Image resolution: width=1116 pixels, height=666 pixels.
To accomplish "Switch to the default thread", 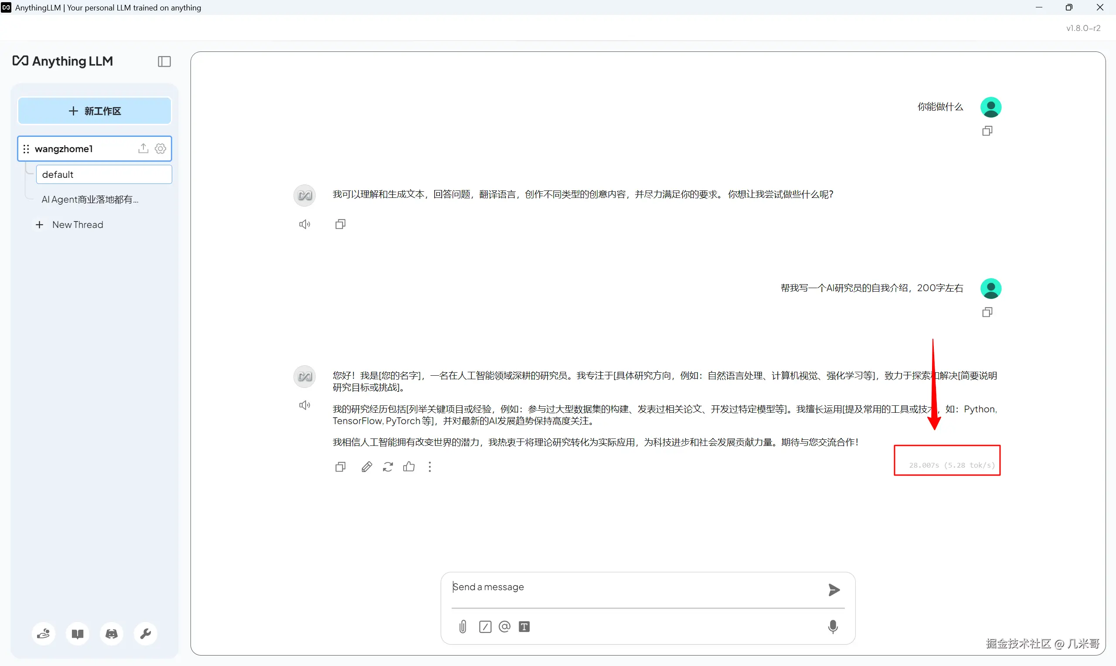I will click(x=58, y=174).
